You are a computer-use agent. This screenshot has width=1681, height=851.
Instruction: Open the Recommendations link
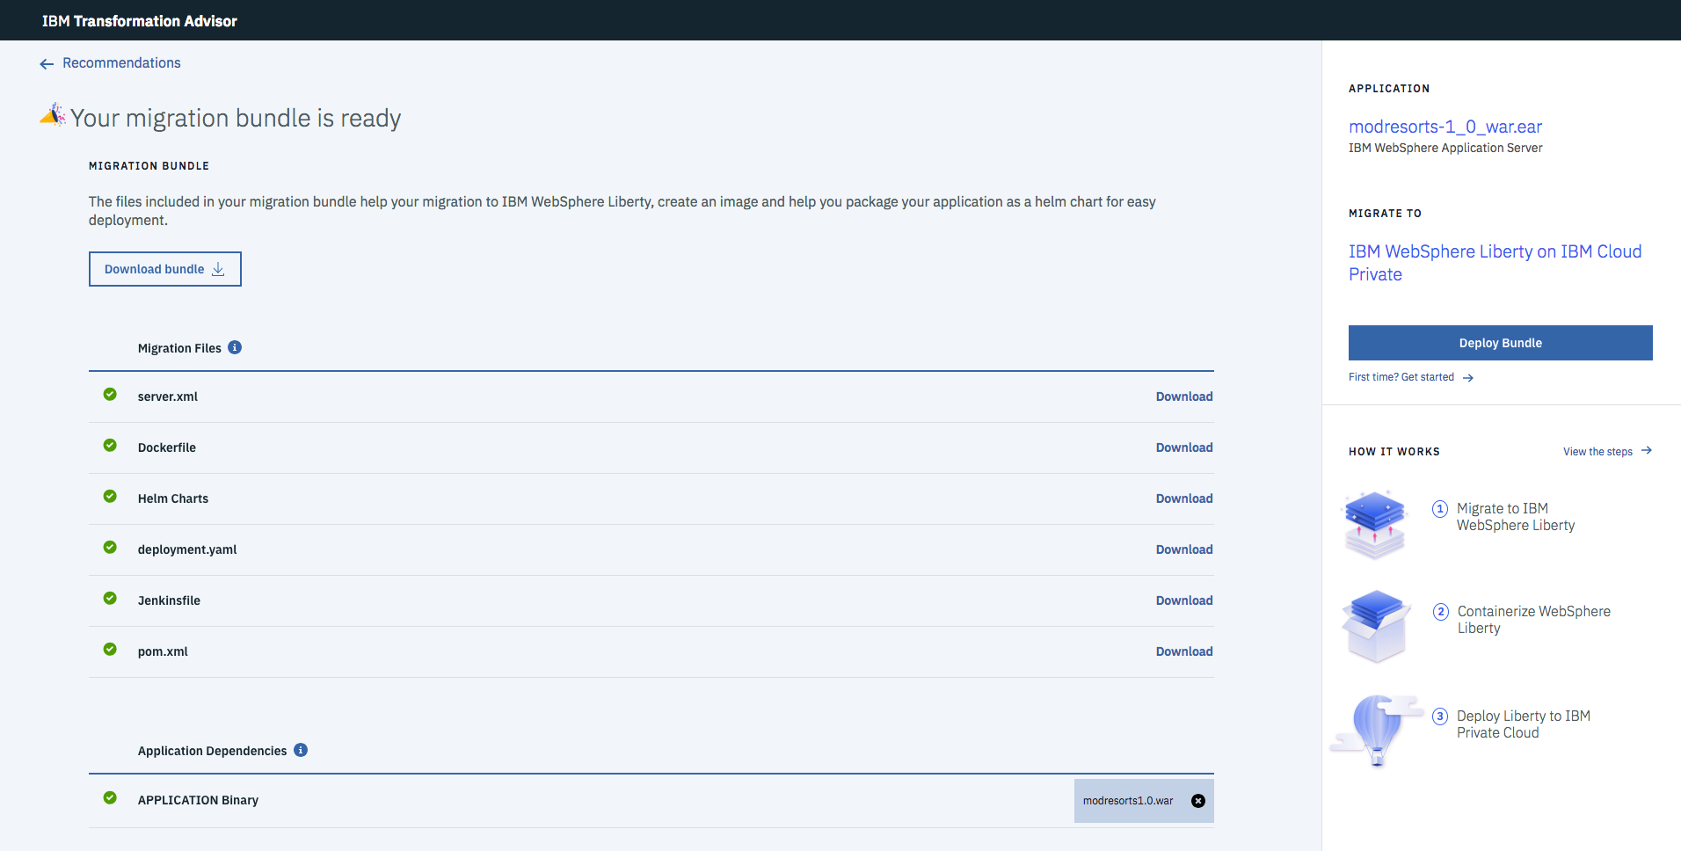[x=121, y=63]
